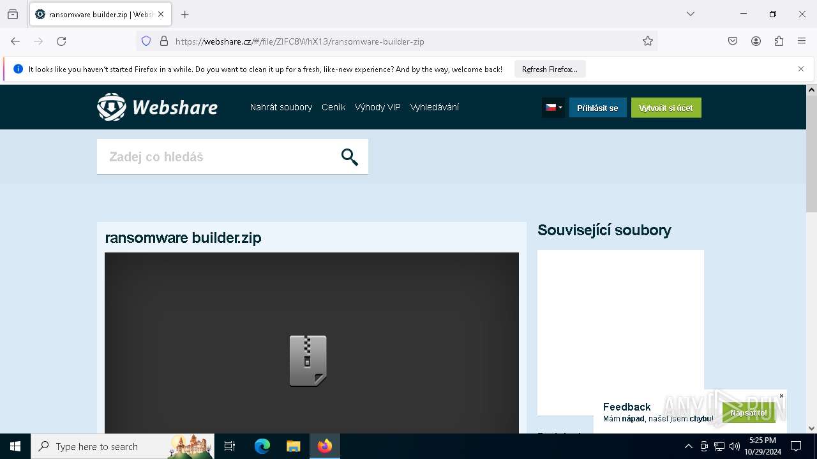Open the Výhody VIP menu item
Image resolution: width=817 pixels, height=459 pixels.
pyautogui.click(x=378, y=107)
